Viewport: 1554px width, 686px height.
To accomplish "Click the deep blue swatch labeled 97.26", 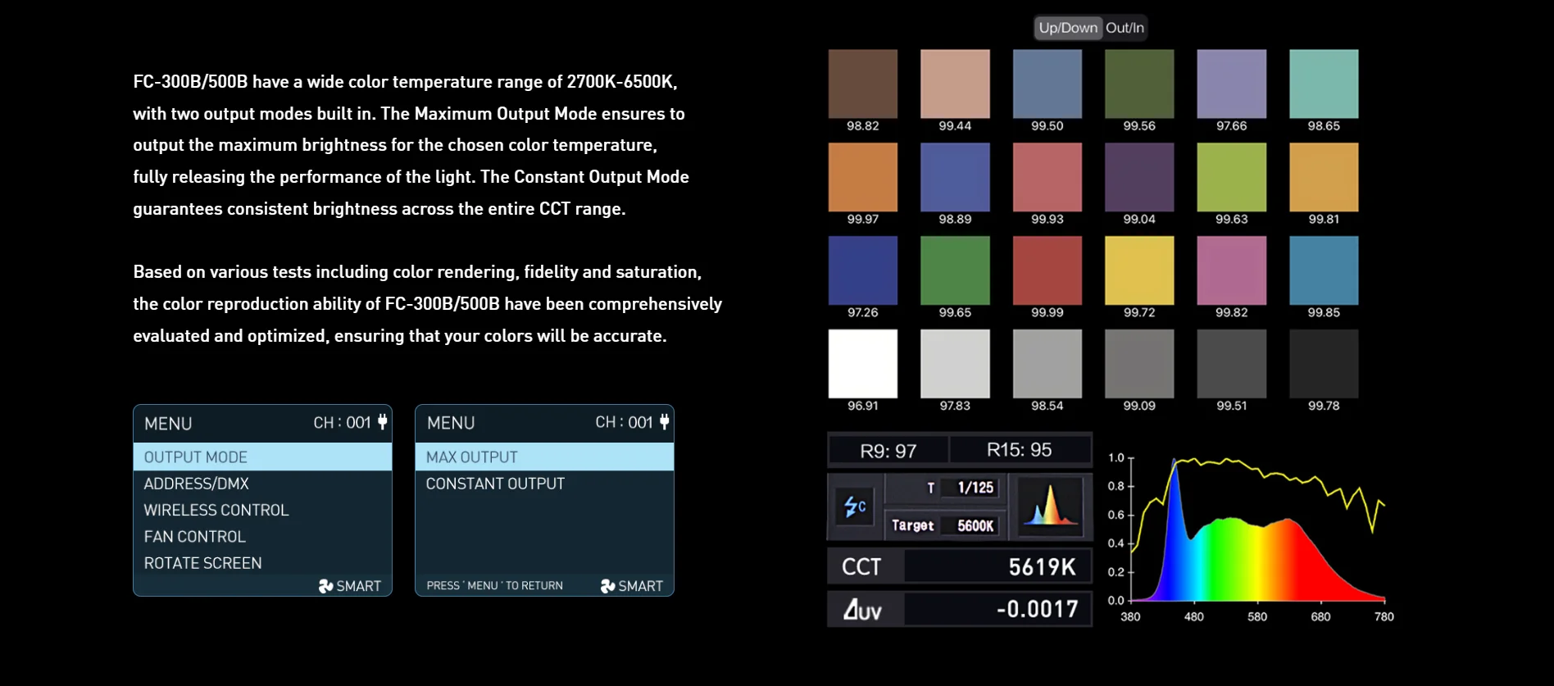I will click(x=863, y=270).
